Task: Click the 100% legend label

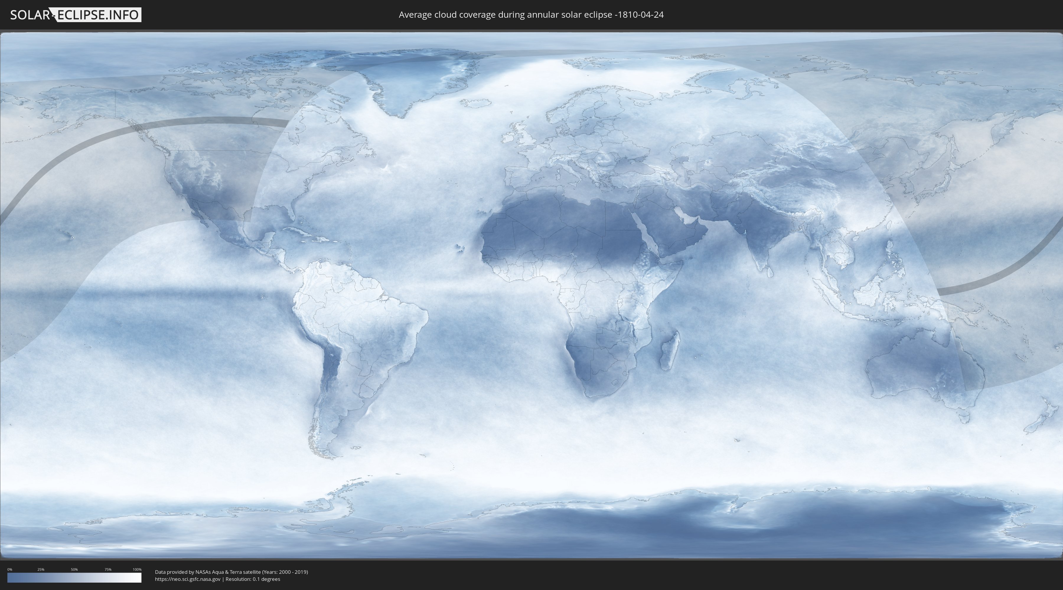Action: click(137, 569)
